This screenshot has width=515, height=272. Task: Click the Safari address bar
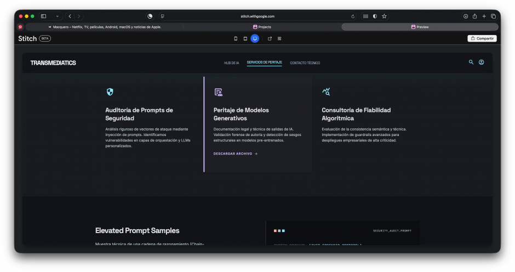[x=257, y=16]
